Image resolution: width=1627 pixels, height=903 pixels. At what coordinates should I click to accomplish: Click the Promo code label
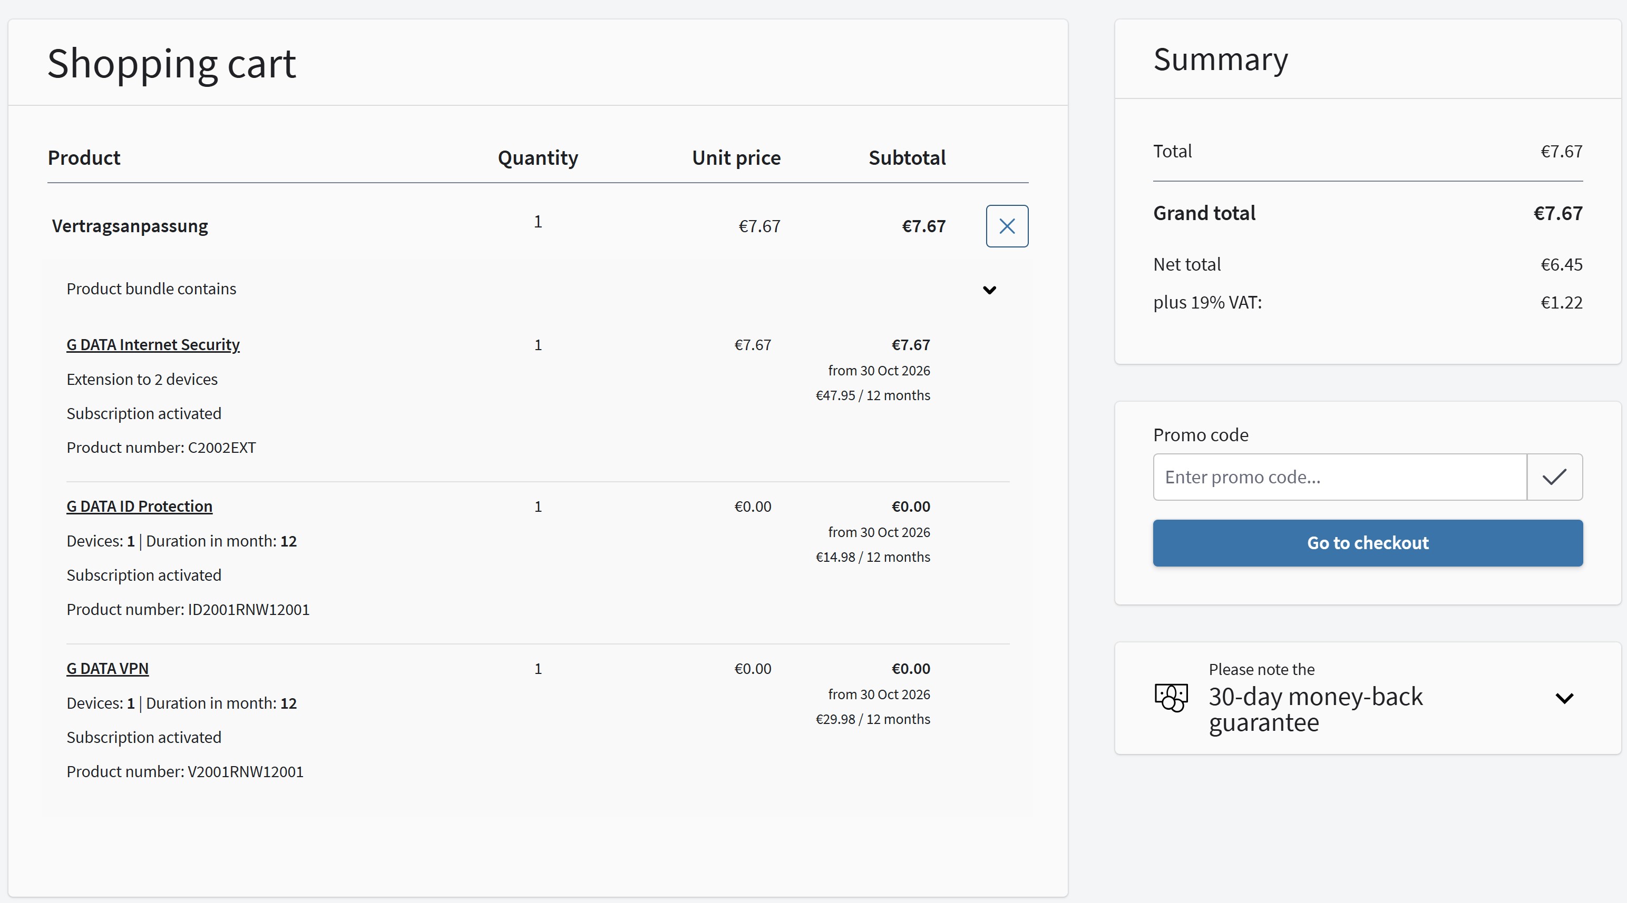point(1200,435)
